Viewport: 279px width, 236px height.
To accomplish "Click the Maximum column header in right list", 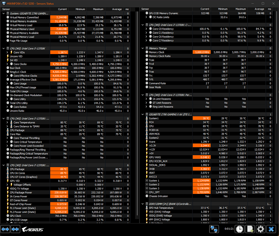I will tap(238, 9).
